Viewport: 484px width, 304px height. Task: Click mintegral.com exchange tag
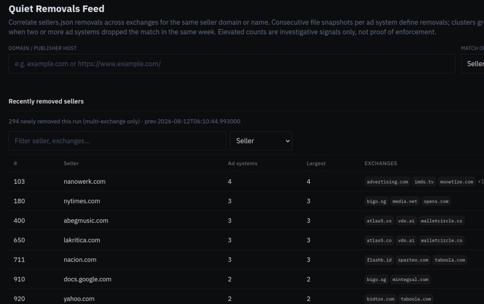(410, 280)
